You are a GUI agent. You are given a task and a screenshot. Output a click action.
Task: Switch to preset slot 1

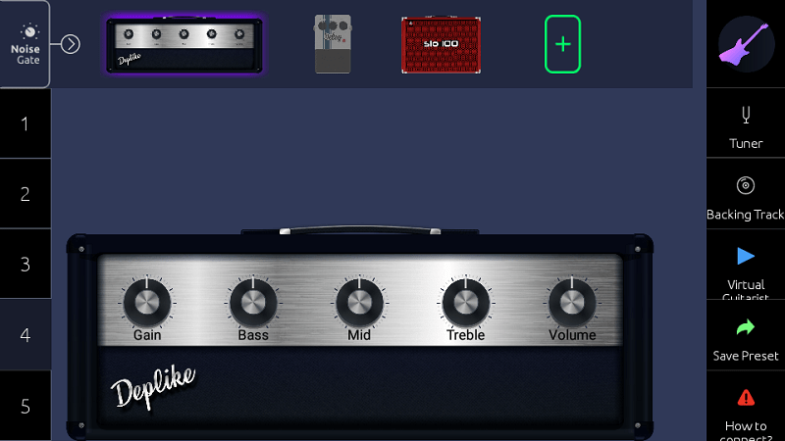[26, 123]
